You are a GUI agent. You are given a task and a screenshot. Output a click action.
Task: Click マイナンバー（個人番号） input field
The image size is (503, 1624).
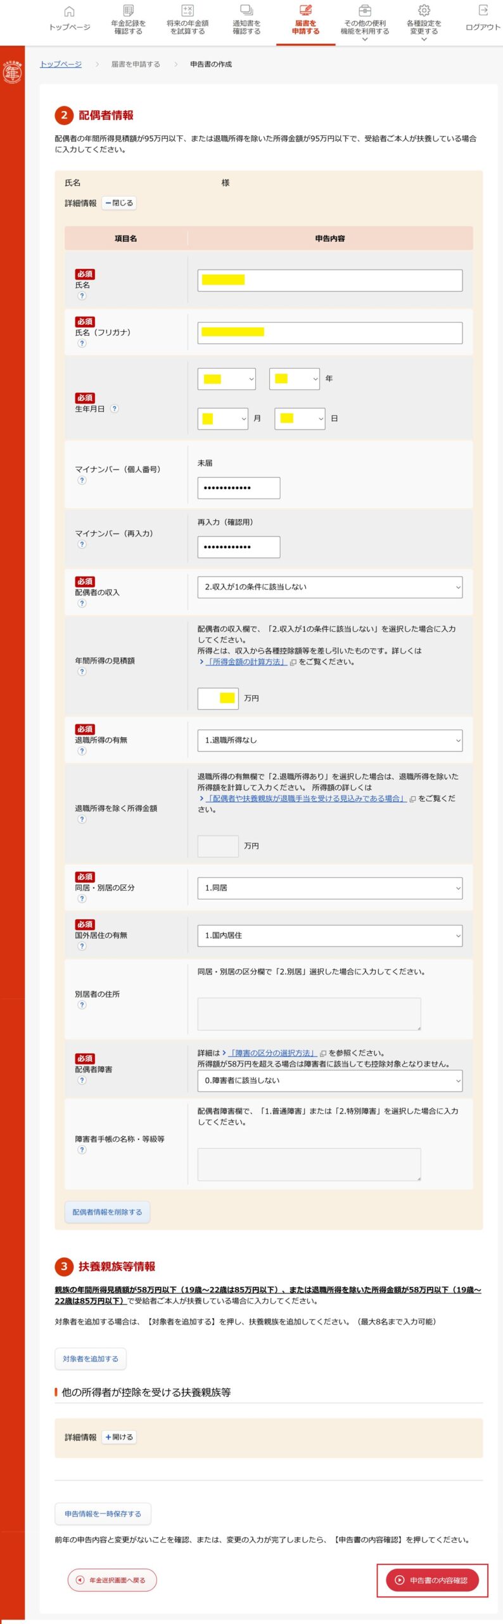pos(238,488)
